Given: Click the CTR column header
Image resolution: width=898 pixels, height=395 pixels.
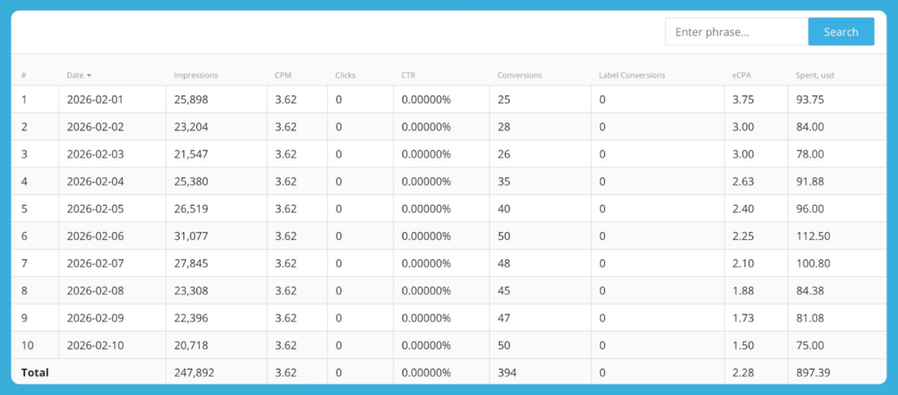Looking at the screenshot, I should click(x=409, y=75).
